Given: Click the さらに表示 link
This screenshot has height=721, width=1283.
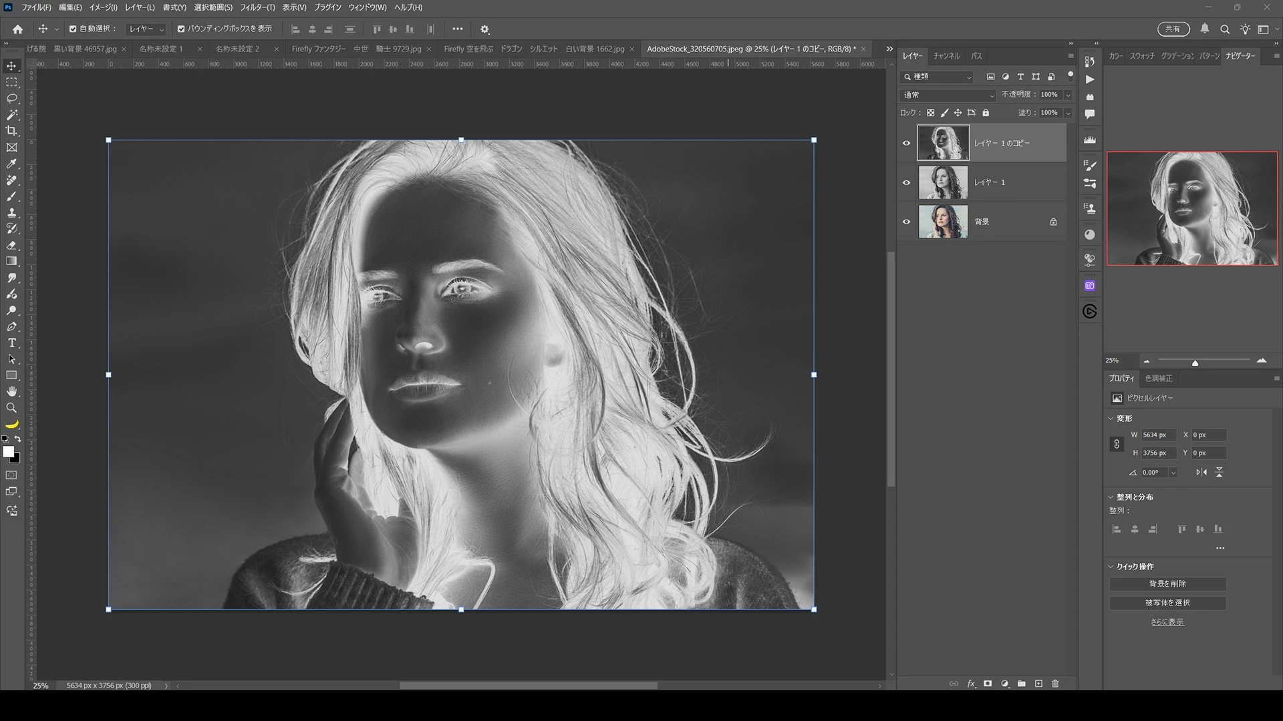Looking at the screenshot, I should point(1167,622).
